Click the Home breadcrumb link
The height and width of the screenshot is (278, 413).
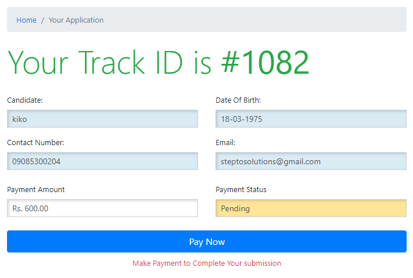click(x=26, y=20)
